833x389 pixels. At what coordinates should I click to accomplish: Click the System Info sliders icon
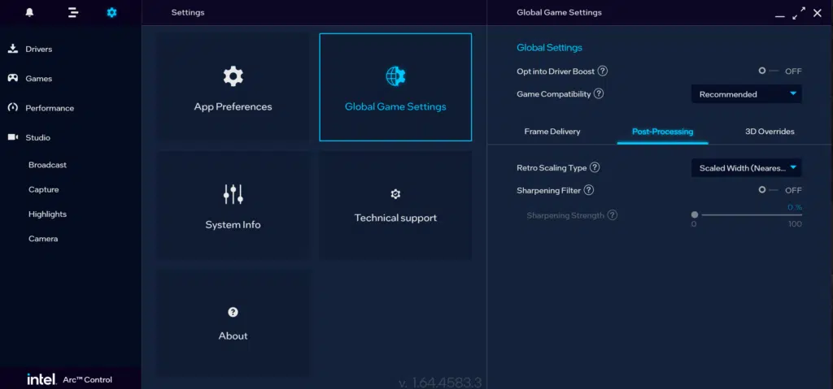point(233,194)
